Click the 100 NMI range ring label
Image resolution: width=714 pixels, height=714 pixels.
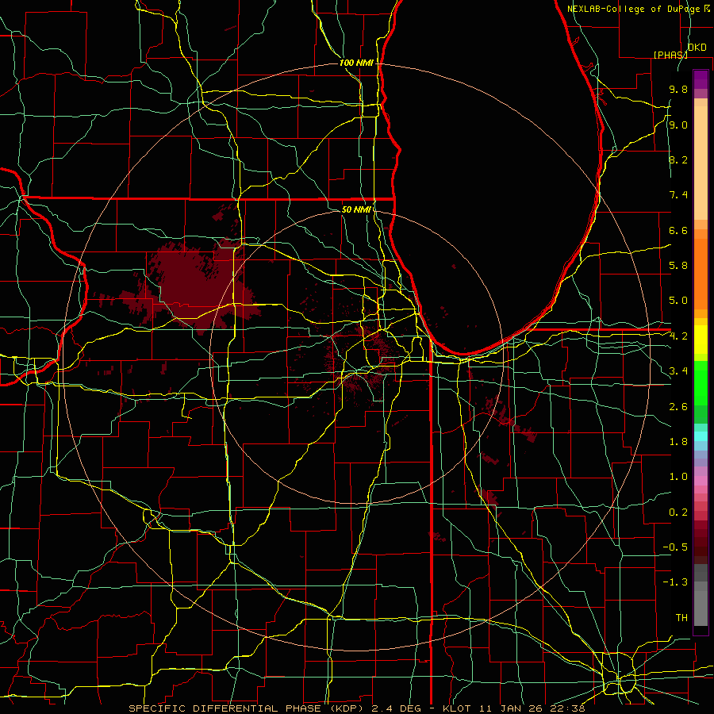[x=356, y=63]
